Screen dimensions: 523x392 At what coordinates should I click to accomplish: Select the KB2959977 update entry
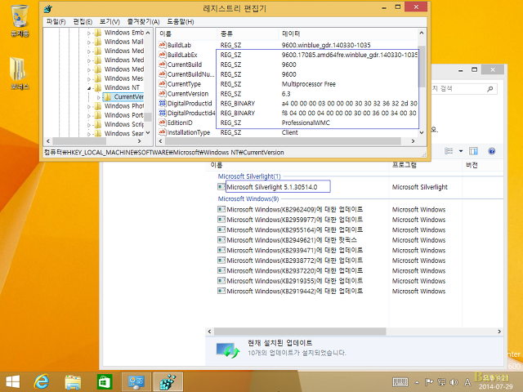pos(290,220)
